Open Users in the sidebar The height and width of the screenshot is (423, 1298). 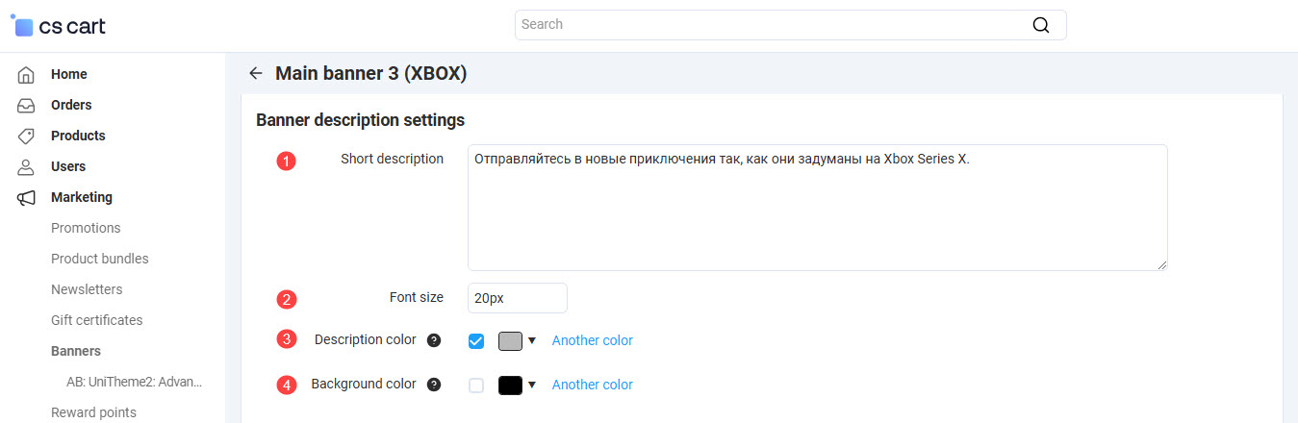pos(68,166)
